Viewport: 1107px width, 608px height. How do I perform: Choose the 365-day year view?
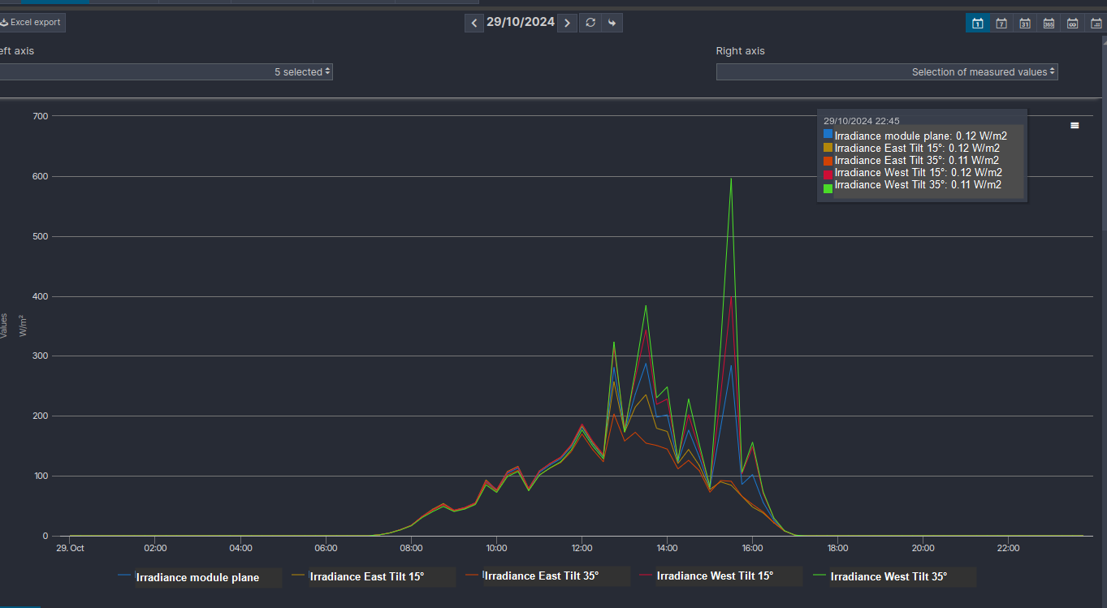click(x=1049, y=23)
